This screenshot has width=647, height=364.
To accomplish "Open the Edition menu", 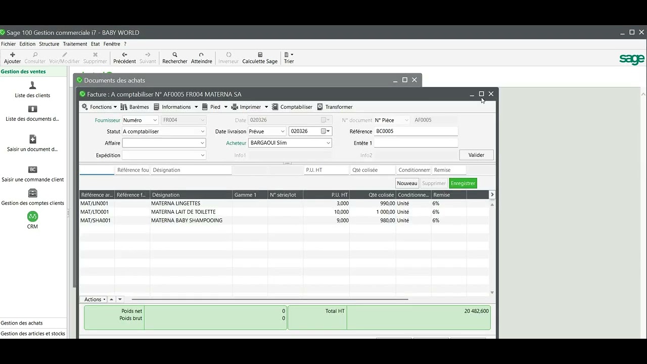I will (x=27, y=44).
